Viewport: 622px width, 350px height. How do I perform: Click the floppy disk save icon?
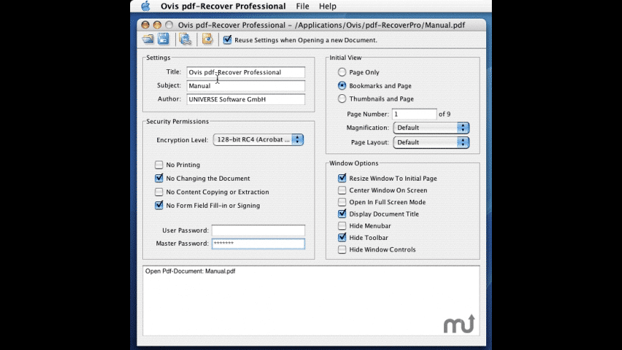pyautogui.click(x=163, y=39)
